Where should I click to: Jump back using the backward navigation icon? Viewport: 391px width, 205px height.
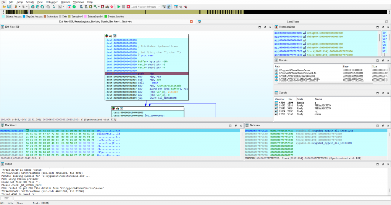point(16,7)
